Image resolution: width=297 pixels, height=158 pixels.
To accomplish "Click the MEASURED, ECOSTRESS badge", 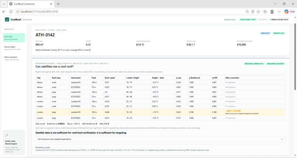I will pos(275,64).
